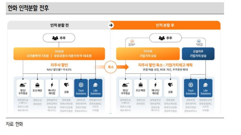Click 한화엔진 in the 인적 분할 후 panel
This screenshot has width=241, height=135.
[x=141, y=104]
